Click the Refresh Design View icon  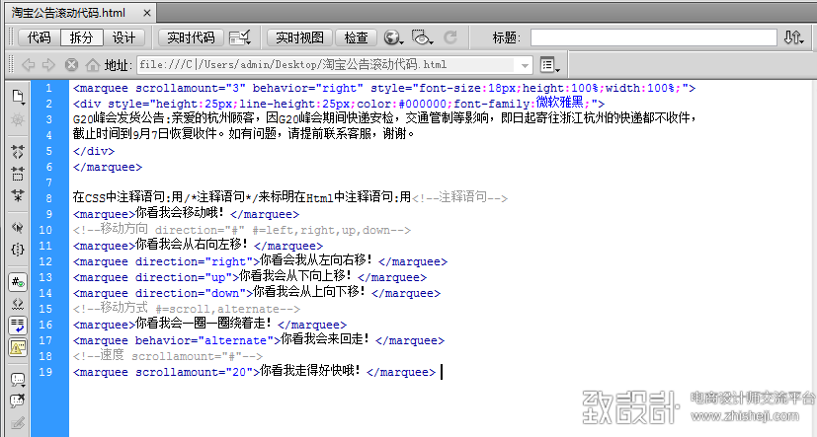450,37
